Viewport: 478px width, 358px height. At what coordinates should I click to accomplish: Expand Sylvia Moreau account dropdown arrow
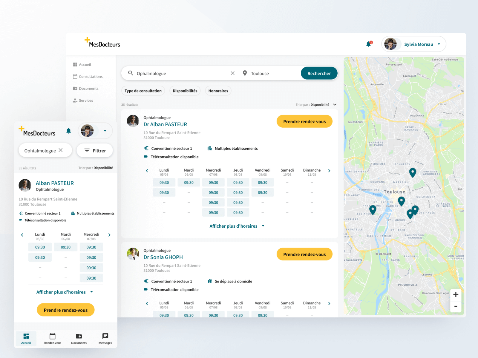click(439, 44)
